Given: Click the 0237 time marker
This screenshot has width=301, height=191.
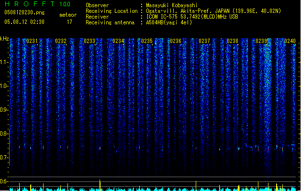Looking at the screenshot, I should point(204,41).
